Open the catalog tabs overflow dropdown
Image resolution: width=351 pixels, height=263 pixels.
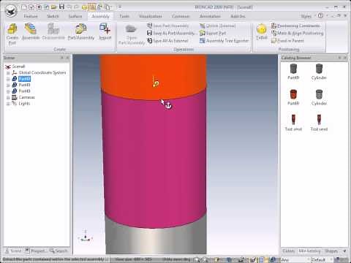tap(344, 251)
